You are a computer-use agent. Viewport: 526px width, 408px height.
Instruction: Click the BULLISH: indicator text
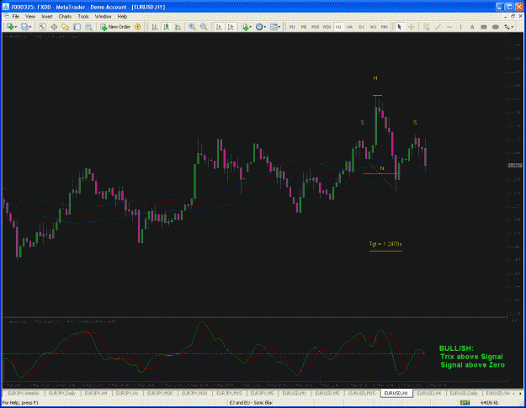click(x=456, y=348)
